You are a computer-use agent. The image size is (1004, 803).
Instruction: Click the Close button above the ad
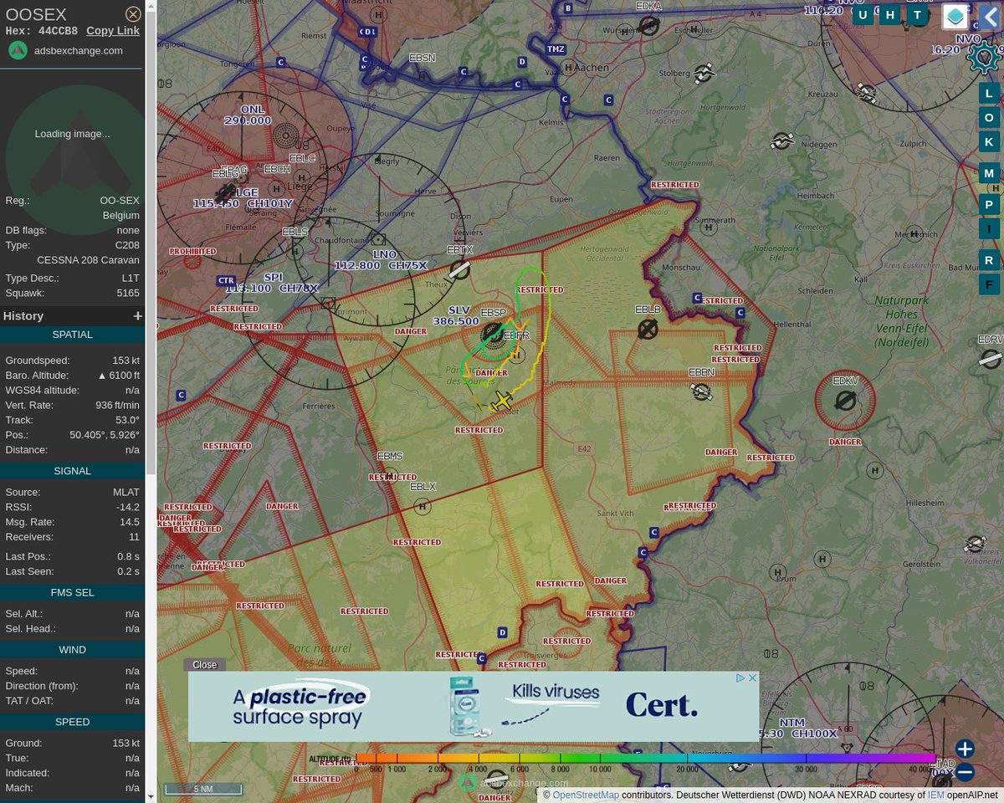[204, 665]
